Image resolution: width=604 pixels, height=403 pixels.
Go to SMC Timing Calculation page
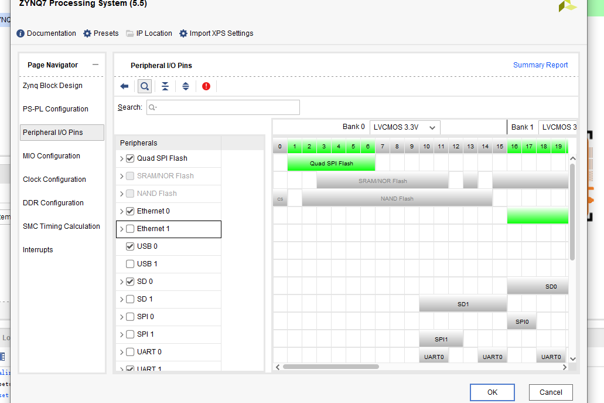click(62, 227)
